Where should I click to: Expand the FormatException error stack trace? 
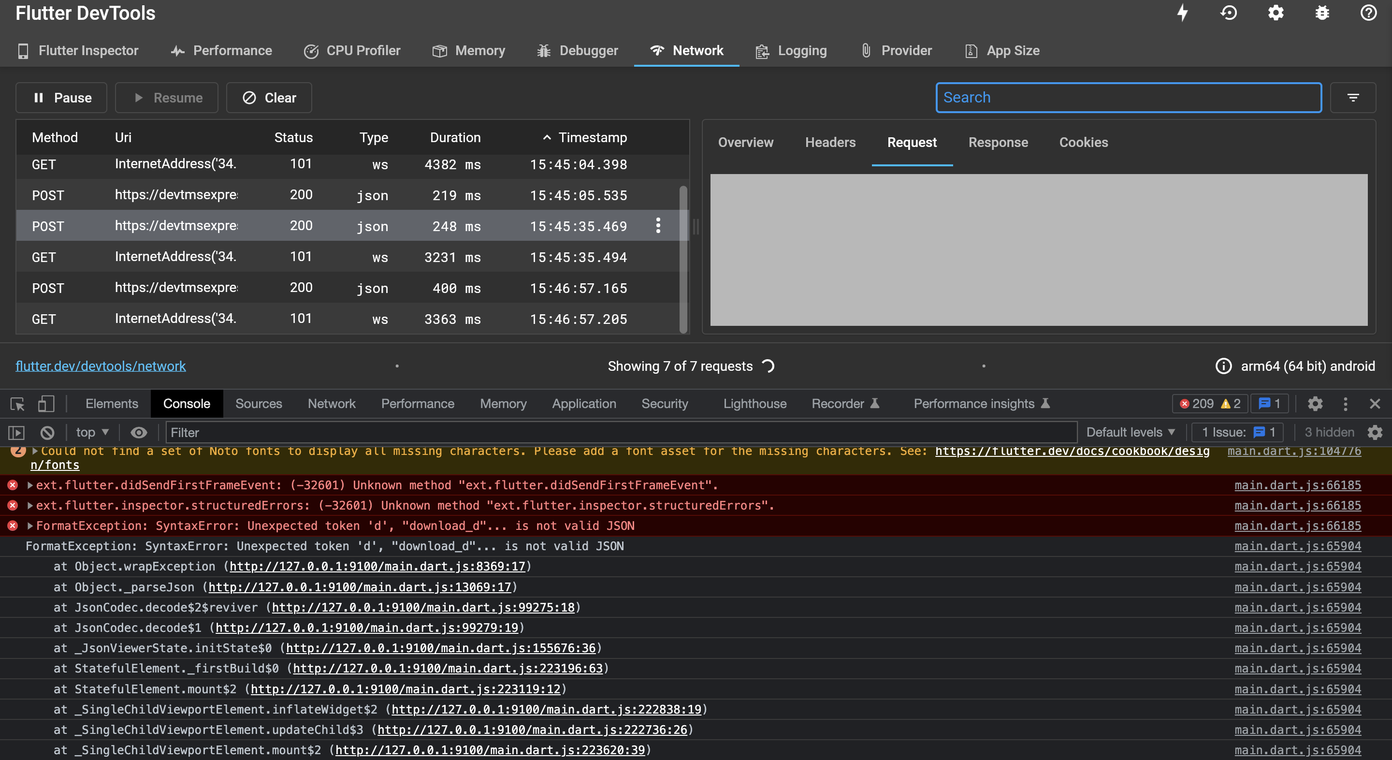click(x=29, y=526)
